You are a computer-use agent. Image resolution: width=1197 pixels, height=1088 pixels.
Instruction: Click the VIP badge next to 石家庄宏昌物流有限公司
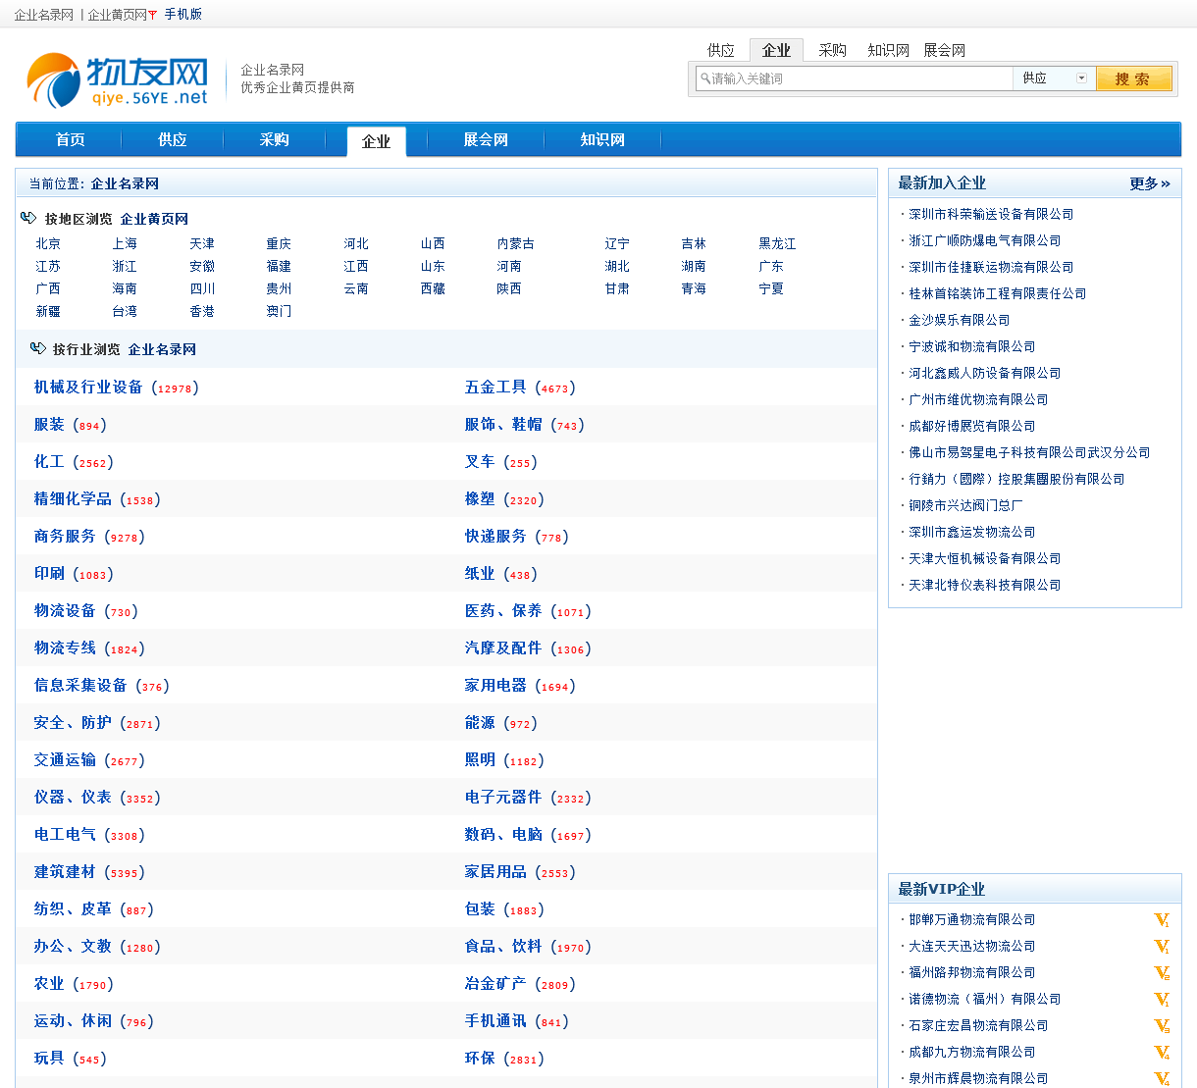coord(1161,1026)
